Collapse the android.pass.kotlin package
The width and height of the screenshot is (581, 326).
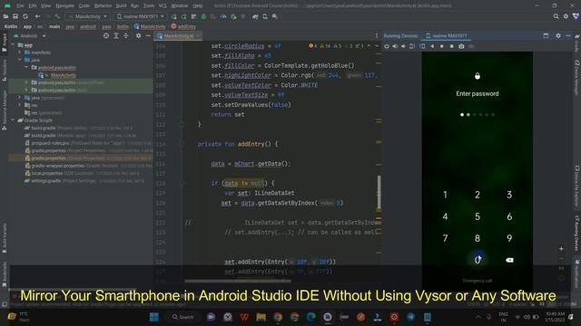(x=26, y=68)
